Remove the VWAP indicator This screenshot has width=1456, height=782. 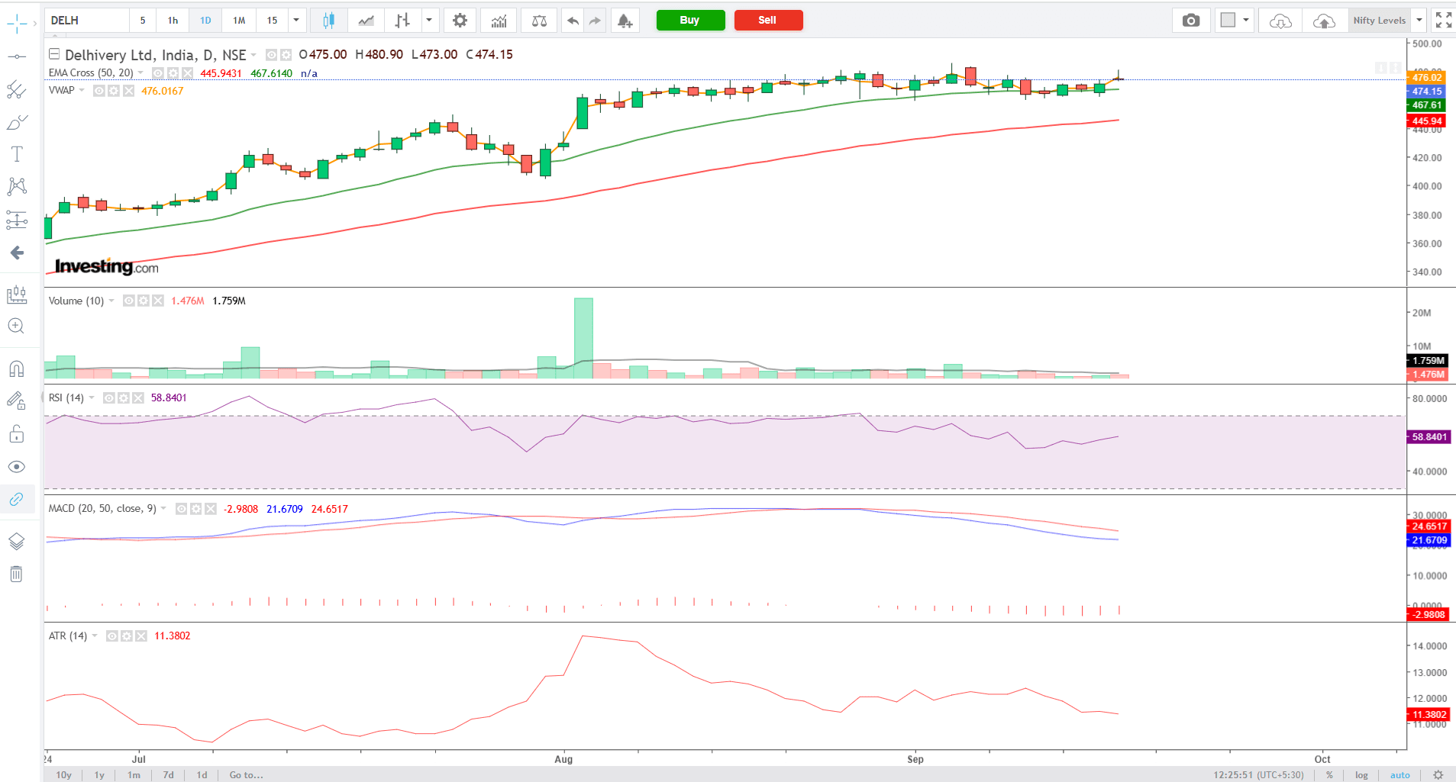pyautogui.click(x=129, y=91)
